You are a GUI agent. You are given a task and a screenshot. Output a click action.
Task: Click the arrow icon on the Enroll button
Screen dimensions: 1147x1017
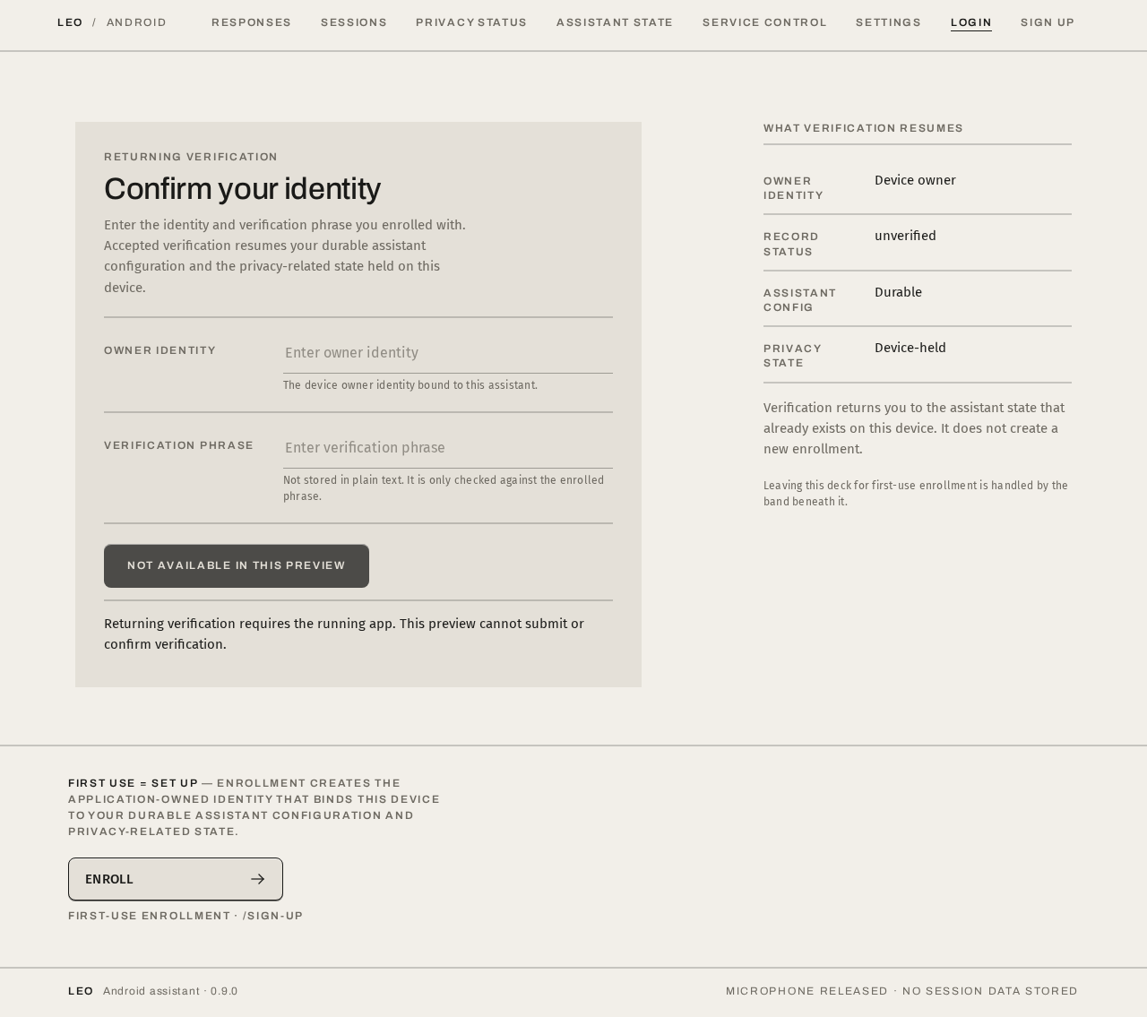257,879
